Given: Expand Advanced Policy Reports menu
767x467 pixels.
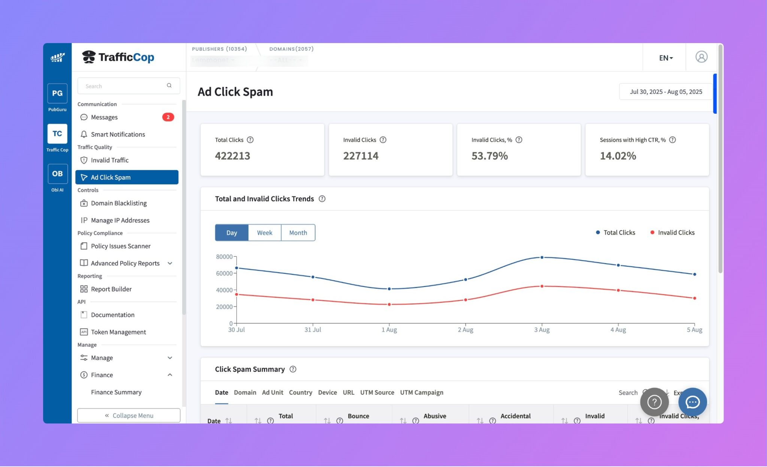Looking at the screenshot, I should coord(170,263).
